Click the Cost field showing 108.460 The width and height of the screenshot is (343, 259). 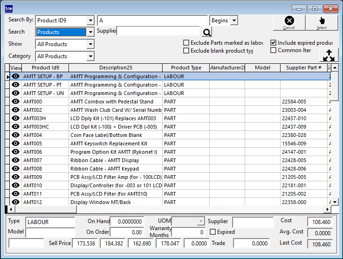(320, 222)
